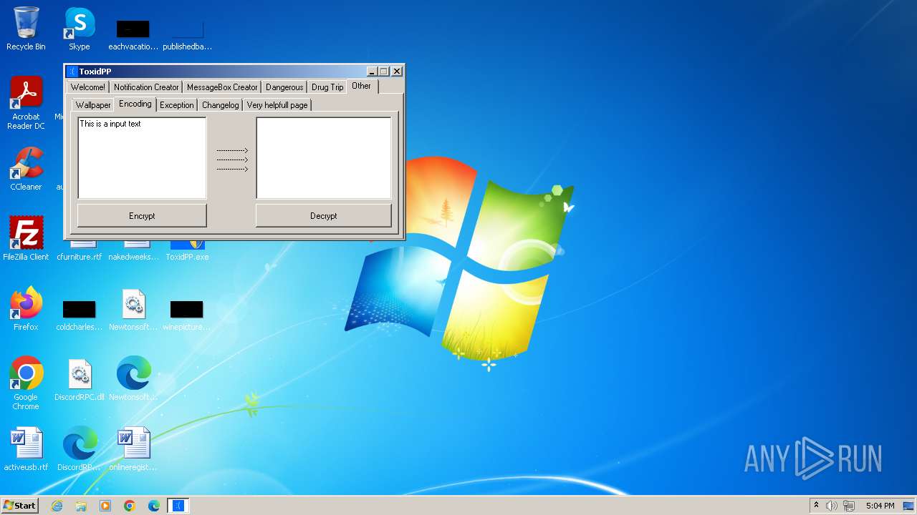
Task: Open the Start menu
Action: 20,506
